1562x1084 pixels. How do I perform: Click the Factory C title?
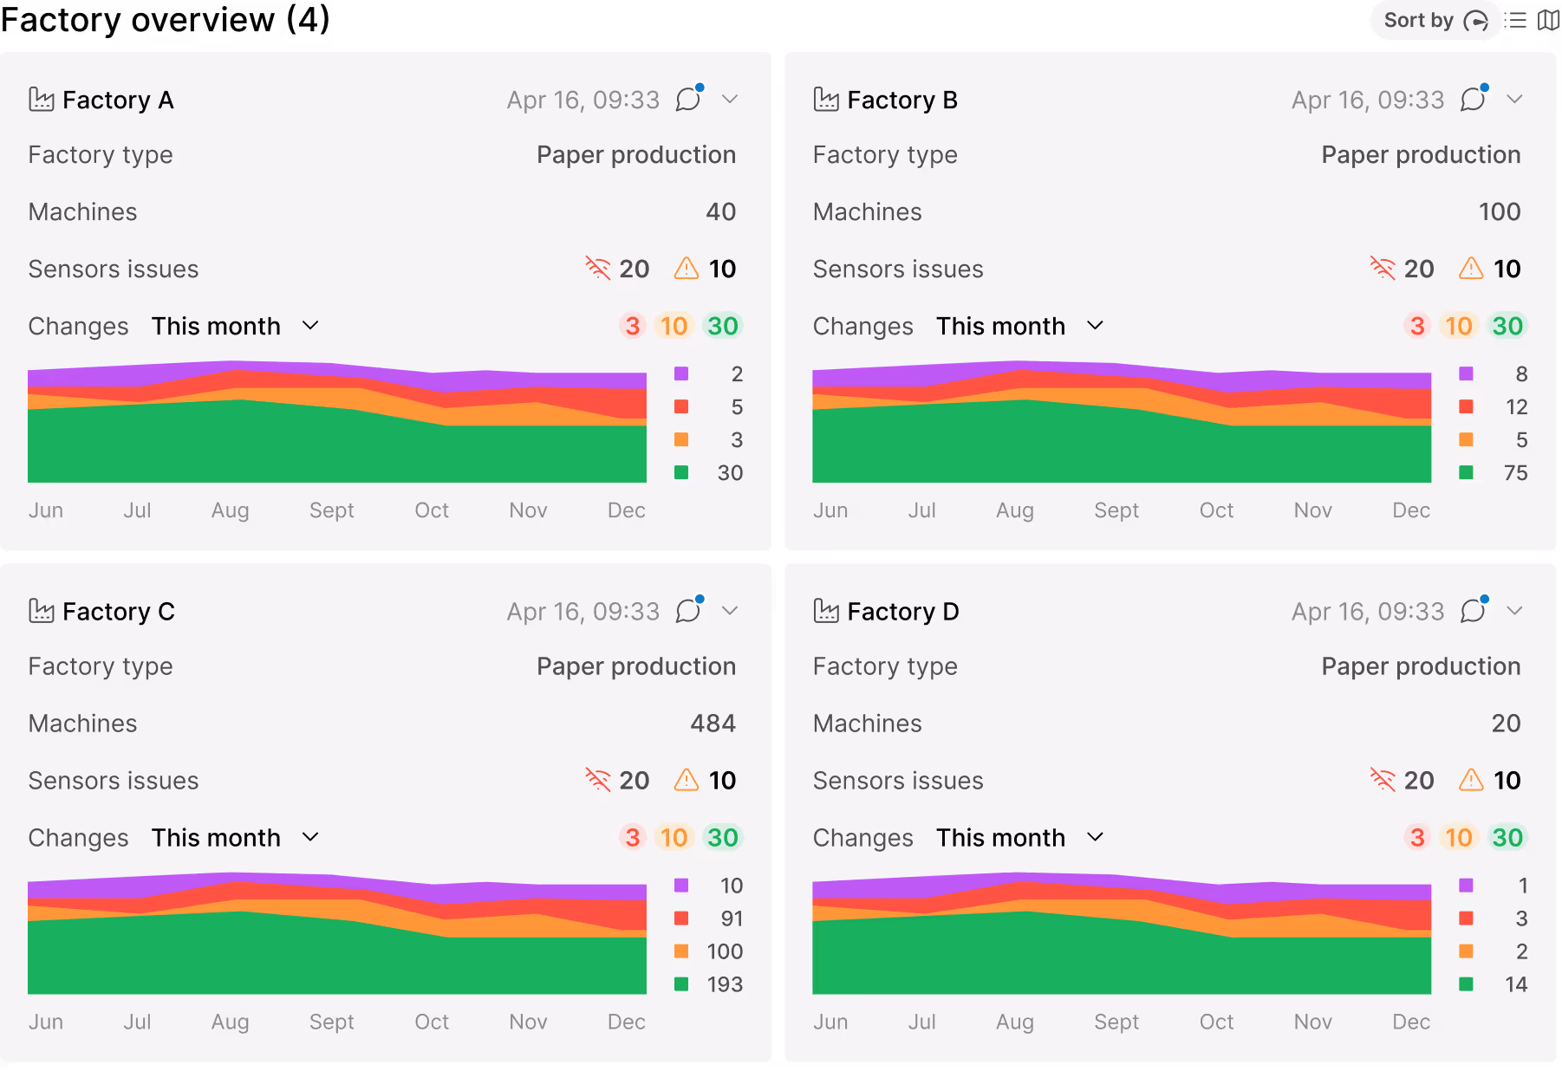click(118, 611)
